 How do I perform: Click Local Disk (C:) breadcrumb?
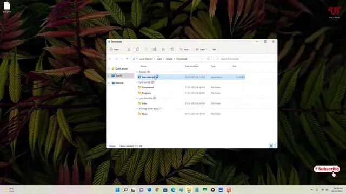(145, 59)
